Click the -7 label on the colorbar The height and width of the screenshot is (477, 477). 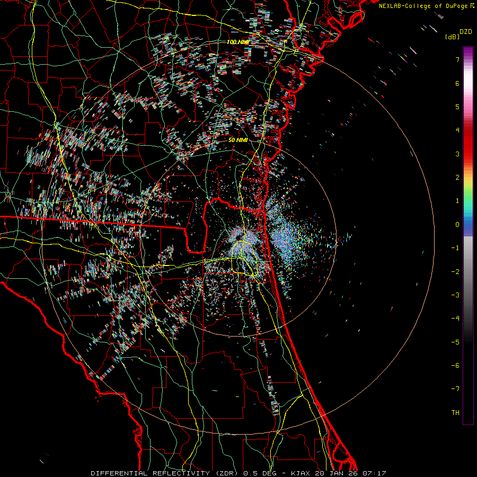(x=455, y=389)
